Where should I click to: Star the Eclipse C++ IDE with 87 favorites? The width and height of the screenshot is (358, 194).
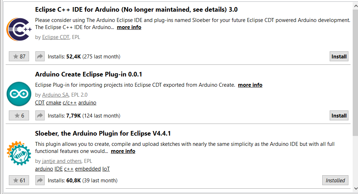pos(19,56)
